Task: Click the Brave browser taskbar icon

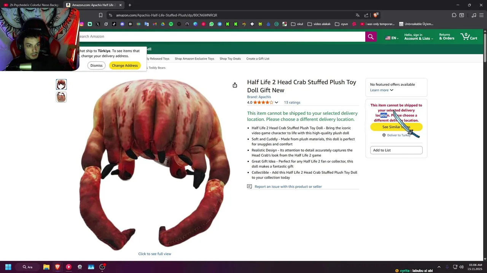Action: point(57,267)
